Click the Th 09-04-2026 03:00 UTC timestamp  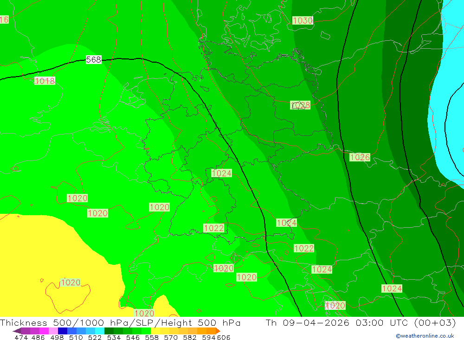(x=361, y=322)
